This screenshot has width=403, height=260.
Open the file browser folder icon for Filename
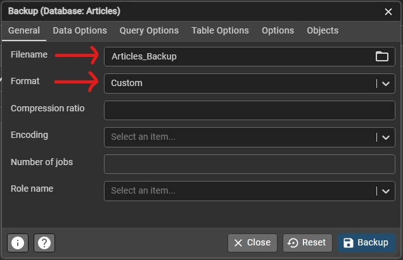(x=381, y=56)
